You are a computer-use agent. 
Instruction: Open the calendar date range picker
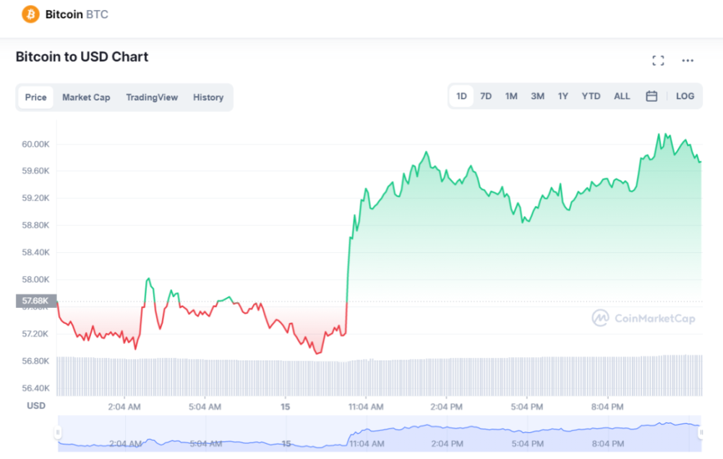point(651,96)
